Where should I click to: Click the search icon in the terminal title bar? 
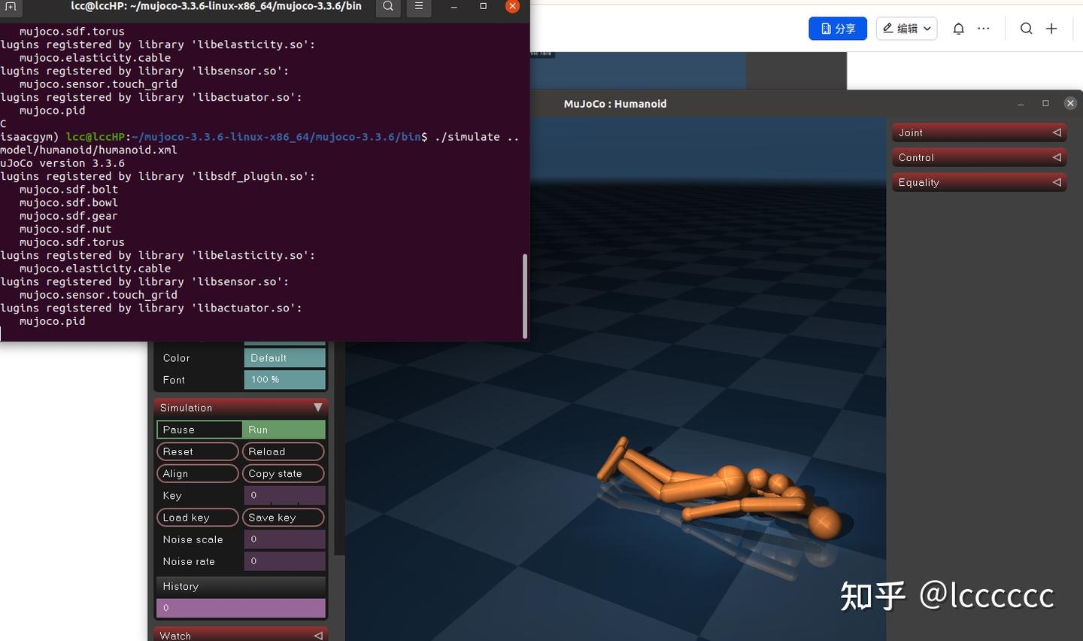click(388, 6)
